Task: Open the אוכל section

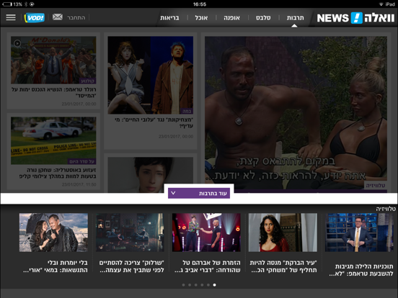Action: (x=201, y=18)
